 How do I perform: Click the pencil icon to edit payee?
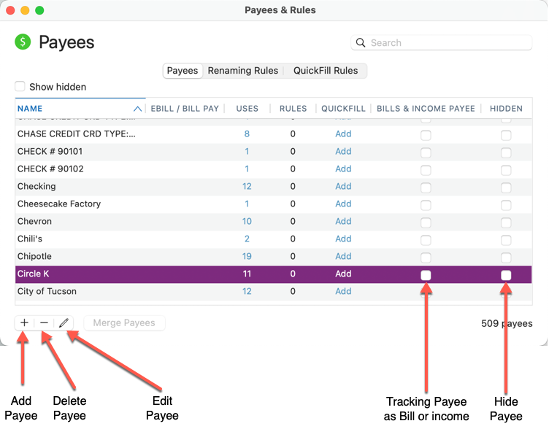[64, 322]
